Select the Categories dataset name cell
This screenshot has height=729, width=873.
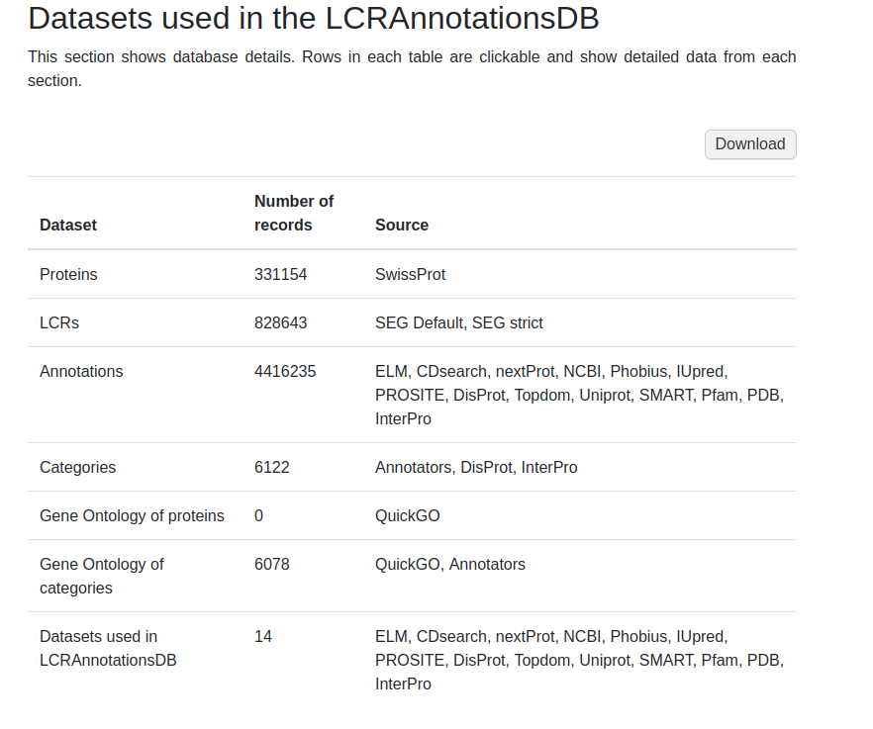point(77,467)
